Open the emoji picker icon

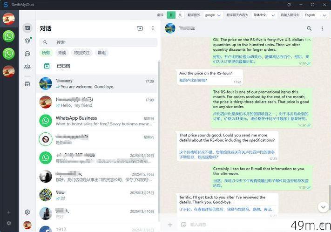tap(183, 225)
